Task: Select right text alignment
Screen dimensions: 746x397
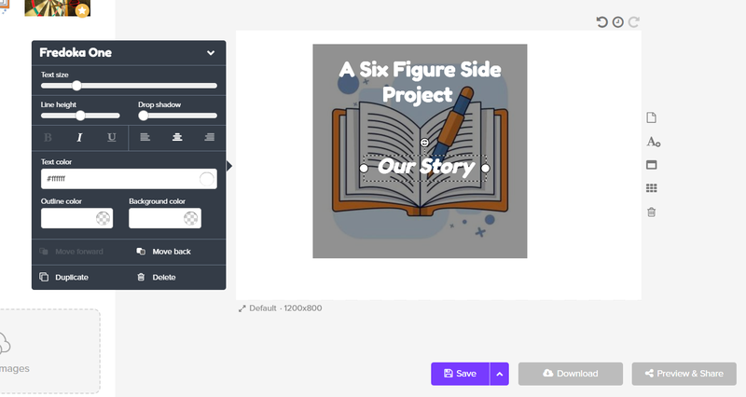Action: tap(209, 137)
